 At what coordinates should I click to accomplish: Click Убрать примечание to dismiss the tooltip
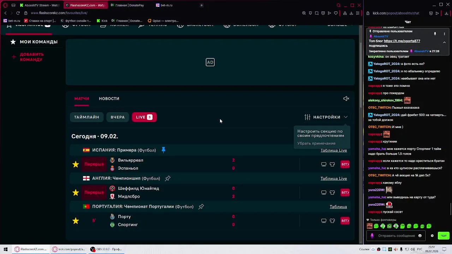click(x=316, y=143)
